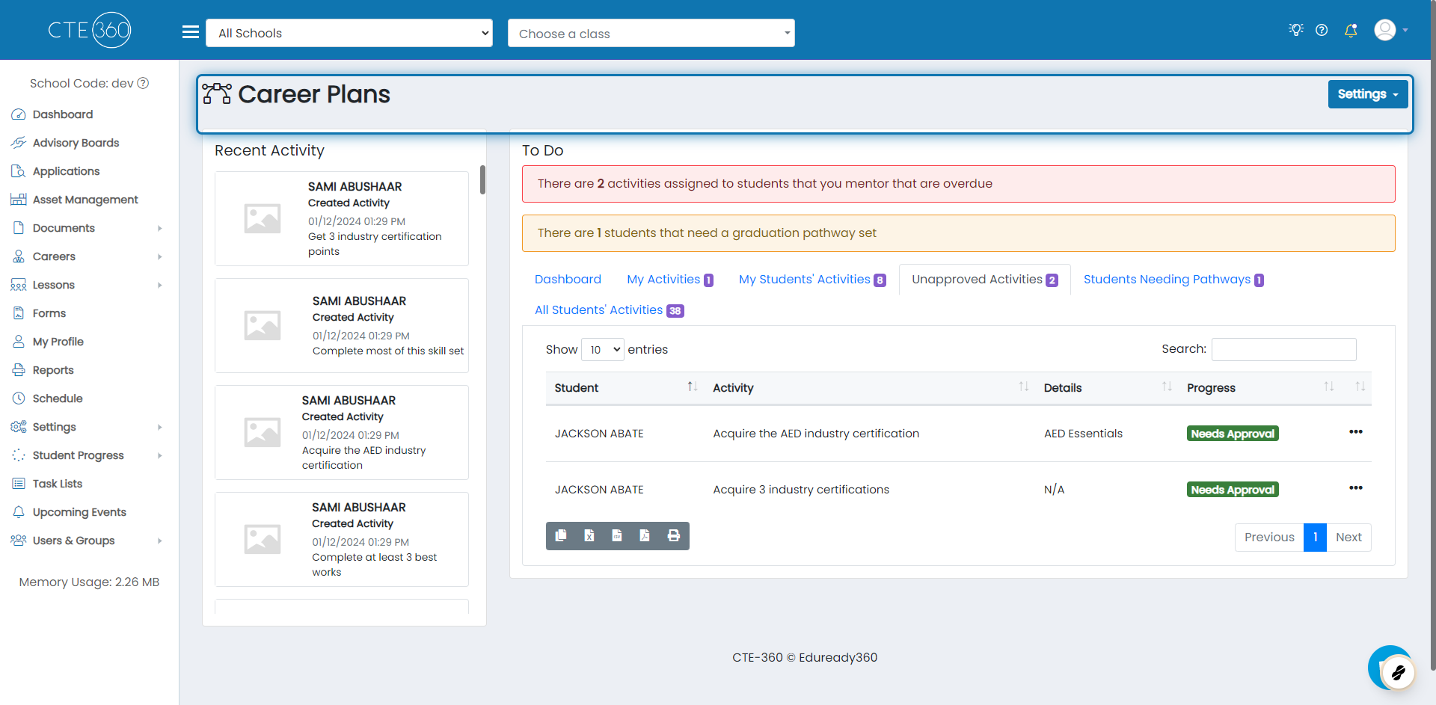The image size is (1436, 705).
Task: Click the School Code help icon
Action: click(143, 83)
